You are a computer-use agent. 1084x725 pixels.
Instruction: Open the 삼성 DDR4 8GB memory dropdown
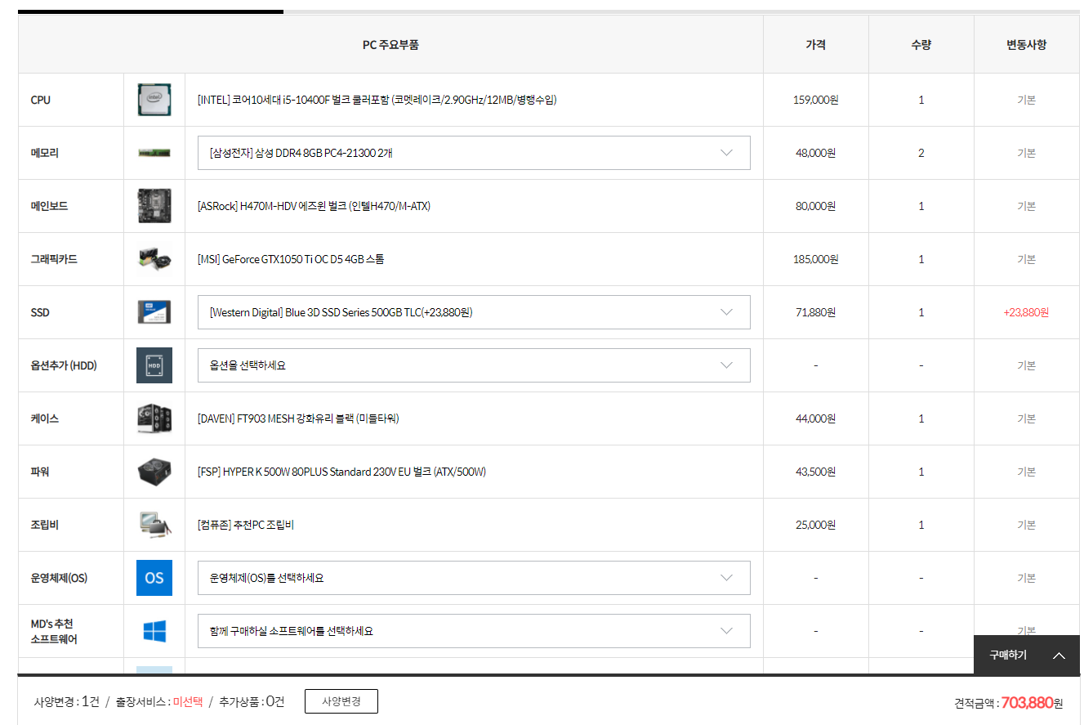[474, 153]
